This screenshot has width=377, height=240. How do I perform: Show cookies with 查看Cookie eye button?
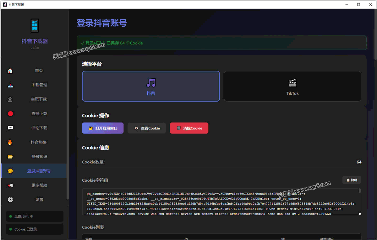pyautogui.click(x=146, y=128)
